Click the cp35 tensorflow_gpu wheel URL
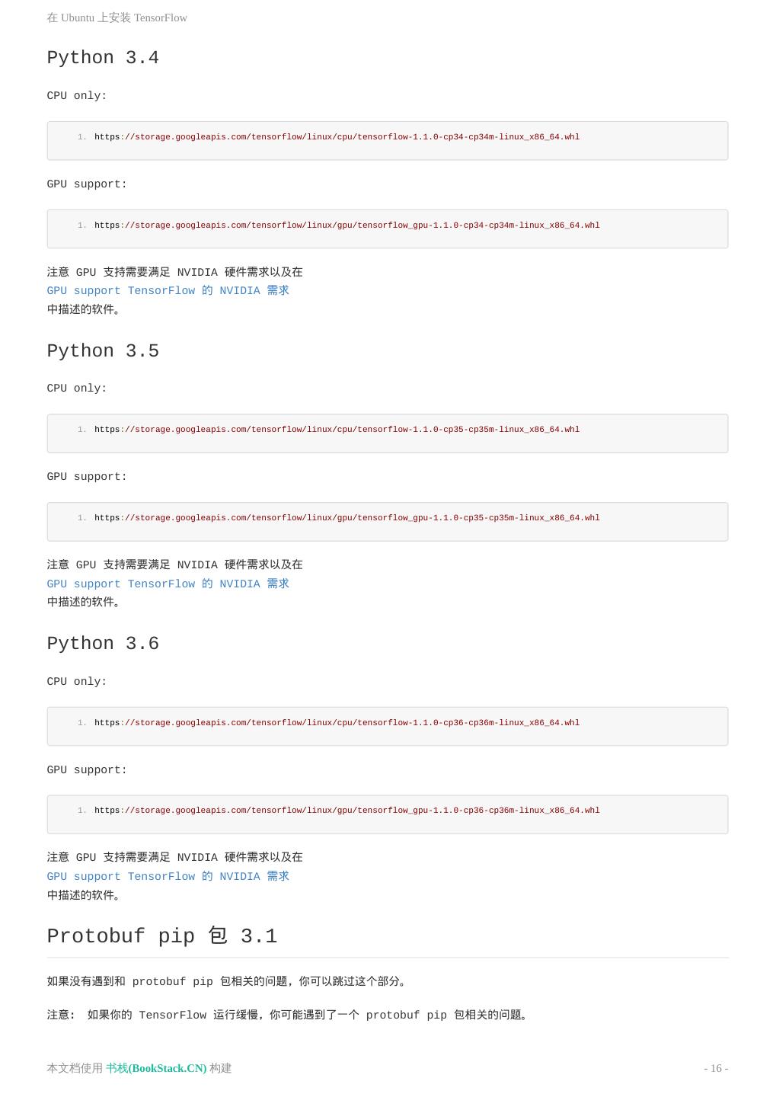 point(346,518)
